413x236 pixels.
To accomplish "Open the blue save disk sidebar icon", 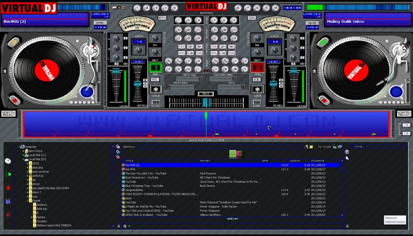I will 8,201.
